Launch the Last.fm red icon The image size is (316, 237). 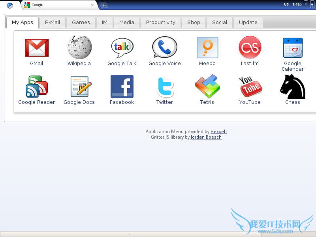(250, 47)
